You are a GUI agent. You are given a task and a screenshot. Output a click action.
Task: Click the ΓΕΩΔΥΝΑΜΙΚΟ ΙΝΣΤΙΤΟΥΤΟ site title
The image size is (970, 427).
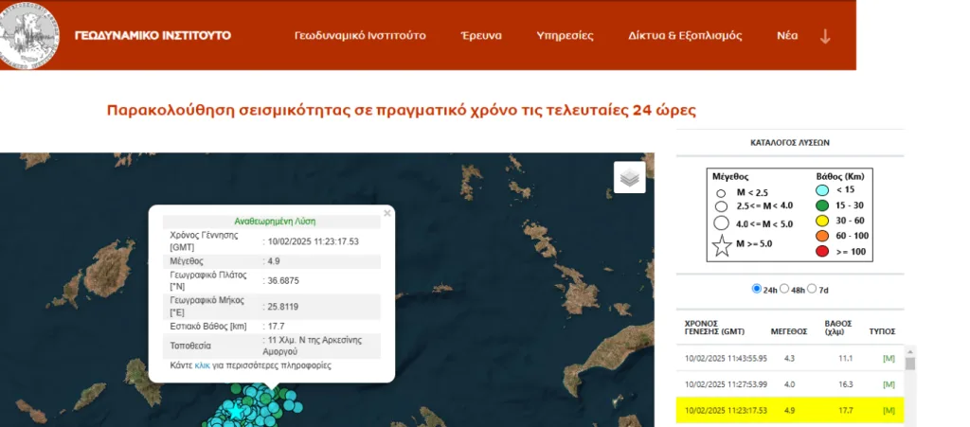[x=153, y=36]
